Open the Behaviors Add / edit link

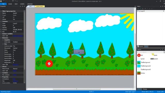tap(15, 65)
